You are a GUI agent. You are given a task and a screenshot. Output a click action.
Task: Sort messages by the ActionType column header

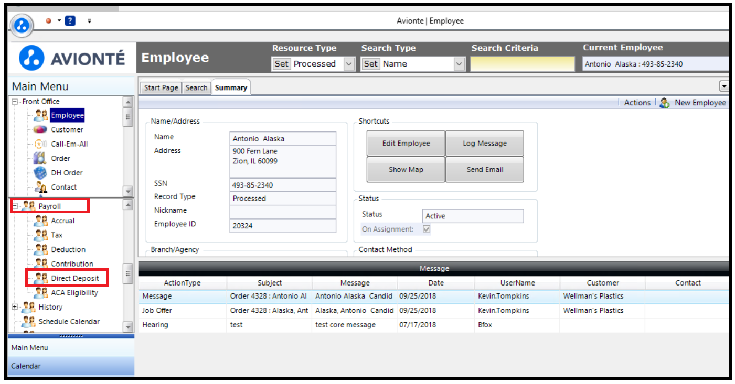pos(183,283)
